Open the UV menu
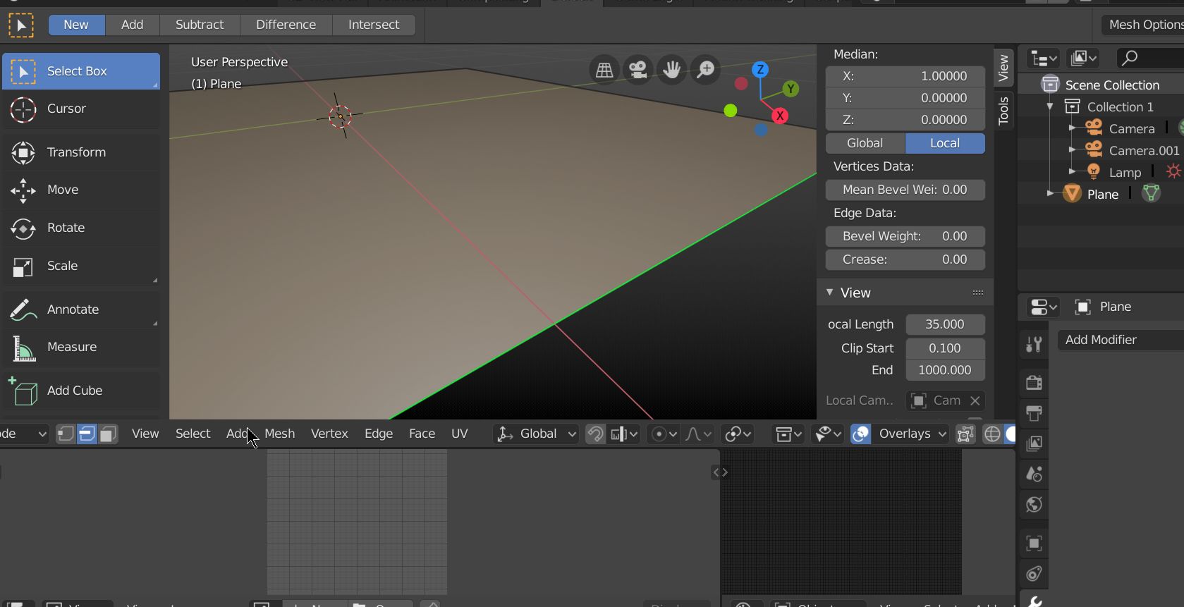This screenshot has height=607, width=1184. point(459,434)
